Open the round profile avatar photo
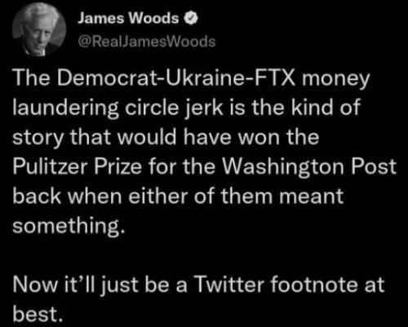 [x=39, y=29]
